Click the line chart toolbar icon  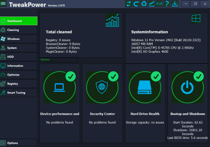point(152,4)
